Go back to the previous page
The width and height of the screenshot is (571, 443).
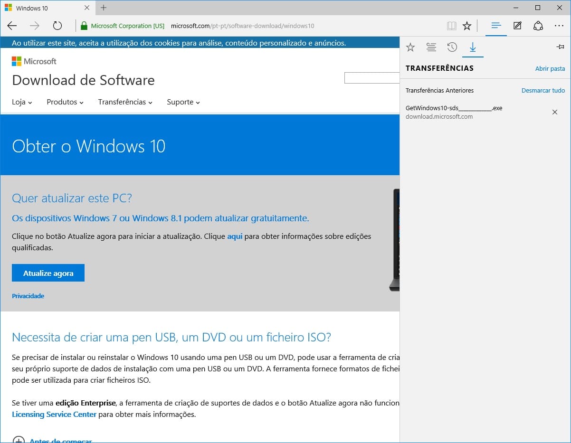(12, 26)
